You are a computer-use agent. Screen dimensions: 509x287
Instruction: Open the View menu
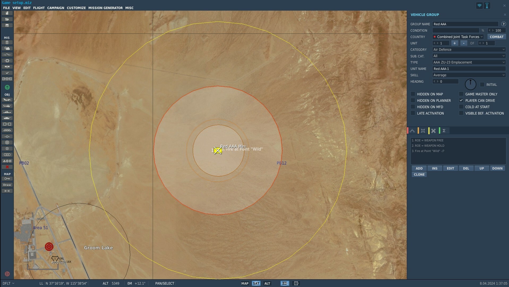point(16,8)
